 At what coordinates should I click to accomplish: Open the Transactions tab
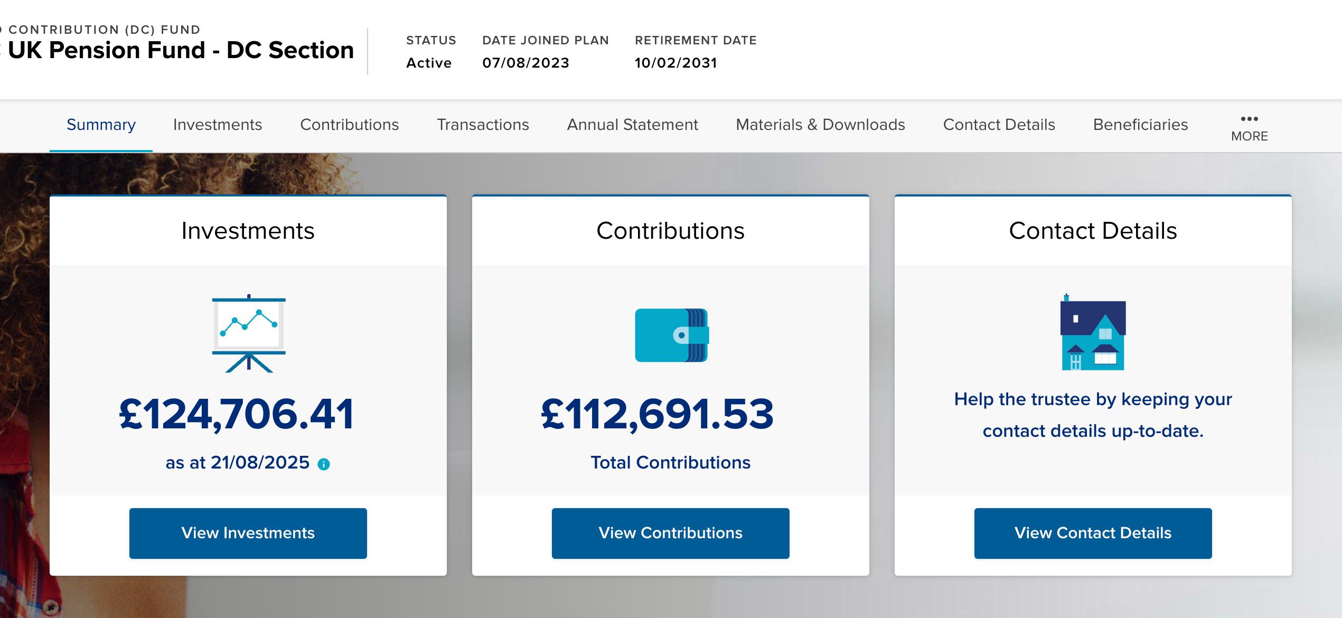click(x=483, y=125)
